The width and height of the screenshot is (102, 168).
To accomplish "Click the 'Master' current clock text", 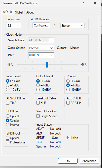I will 75,48.
